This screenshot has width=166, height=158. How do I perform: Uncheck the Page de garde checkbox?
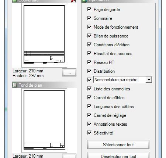pos(89,10)
